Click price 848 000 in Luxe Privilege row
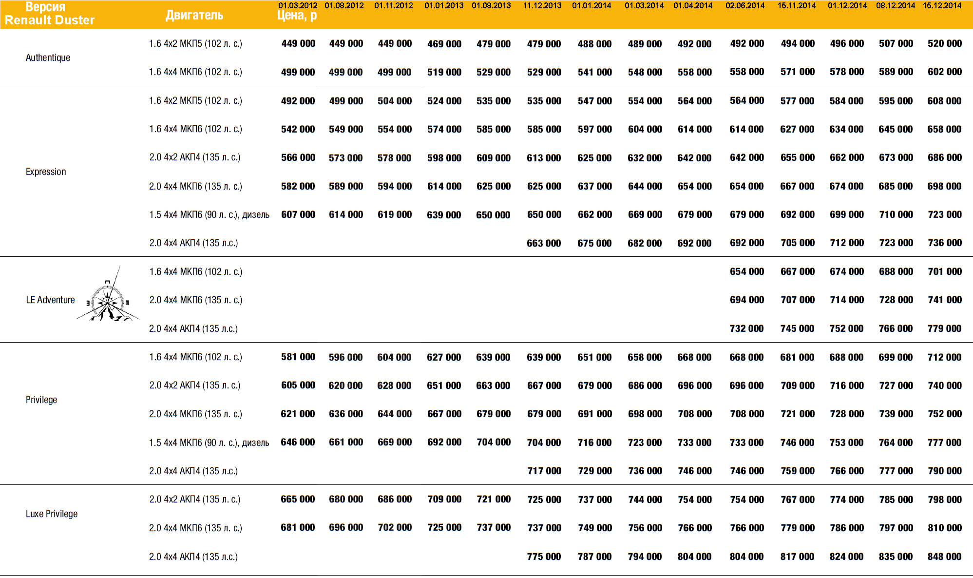Image resolution: width=973 pixels, height=578 pixels. tap(944, 557)
